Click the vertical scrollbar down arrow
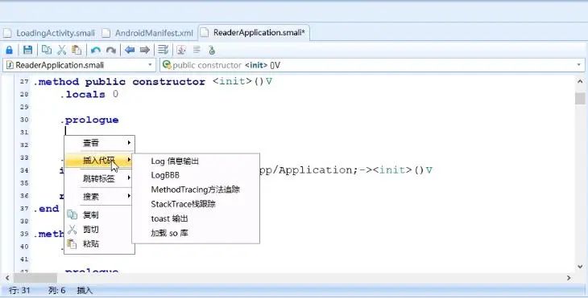Screen dimensions: 588x298 click(580, 267)
